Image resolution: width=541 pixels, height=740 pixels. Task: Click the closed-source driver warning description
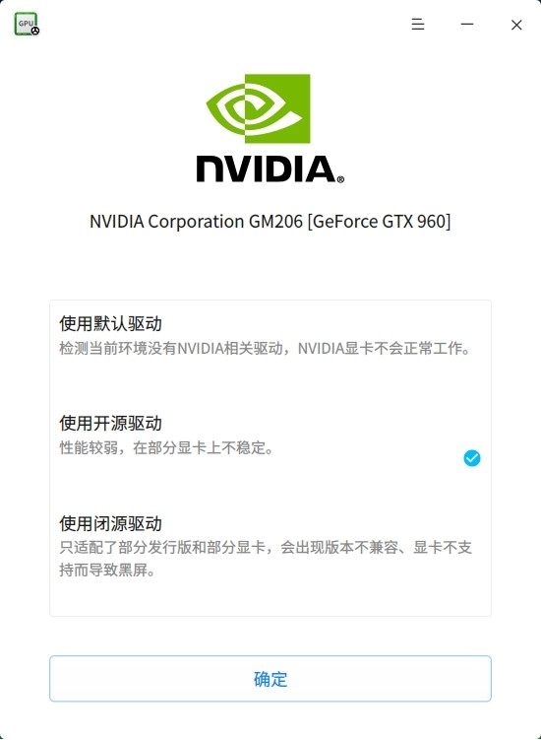point(266,560)
